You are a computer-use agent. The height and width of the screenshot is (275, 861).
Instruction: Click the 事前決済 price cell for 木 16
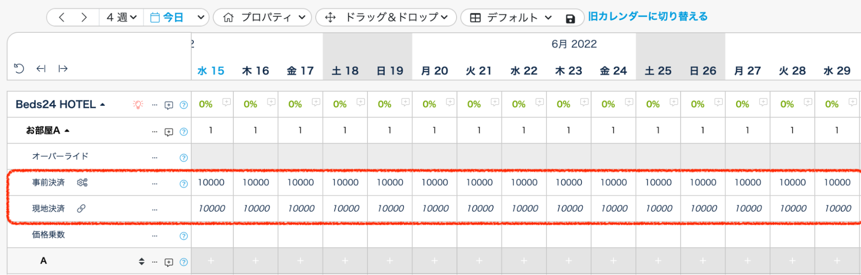pyautogui.click(x=255, y=182)
